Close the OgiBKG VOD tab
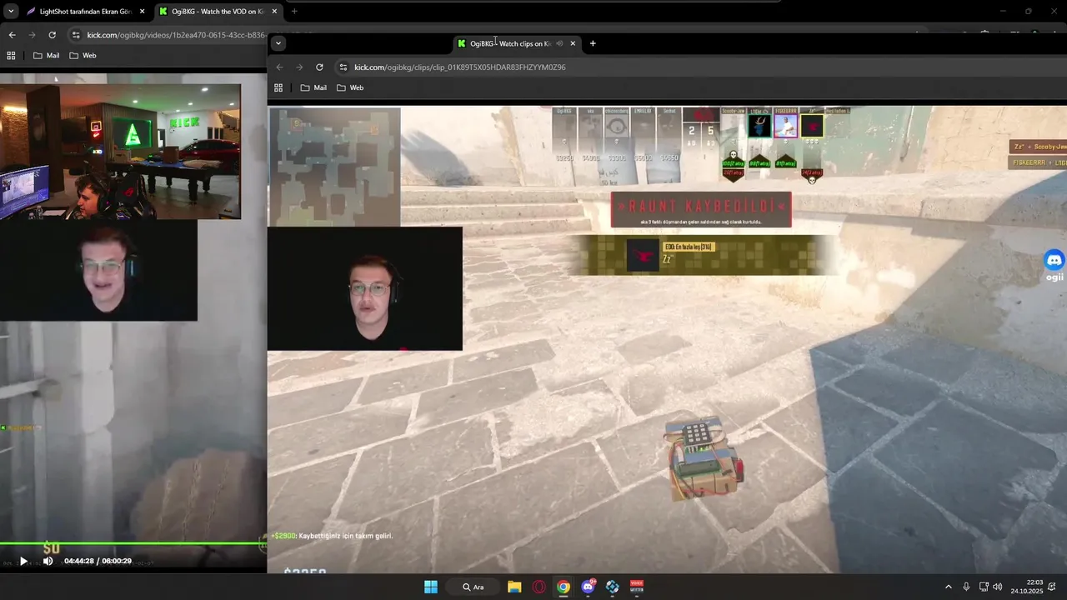This screenshot has height=600, width=1067. point(274,12)
